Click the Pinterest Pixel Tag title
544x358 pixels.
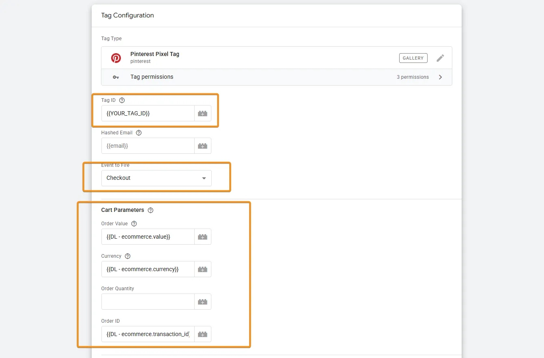click(x=155, y=54)
